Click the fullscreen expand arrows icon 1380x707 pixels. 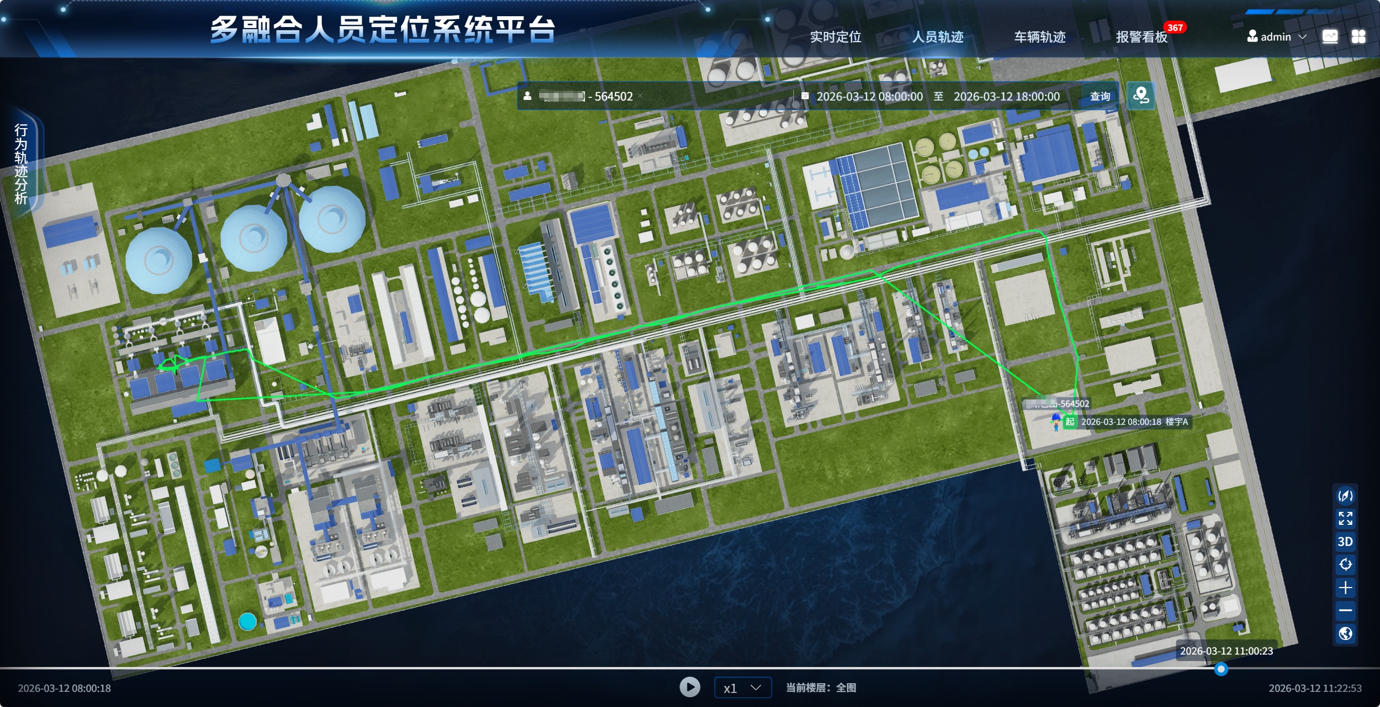point(1345,518)
